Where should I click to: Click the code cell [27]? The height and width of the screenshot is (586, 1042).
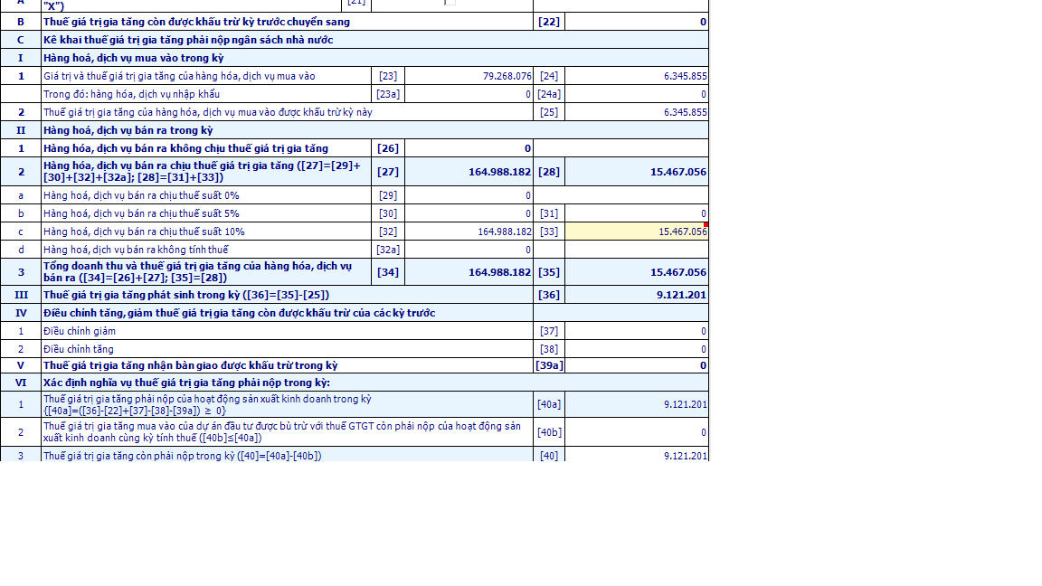(x=388, y=172)
